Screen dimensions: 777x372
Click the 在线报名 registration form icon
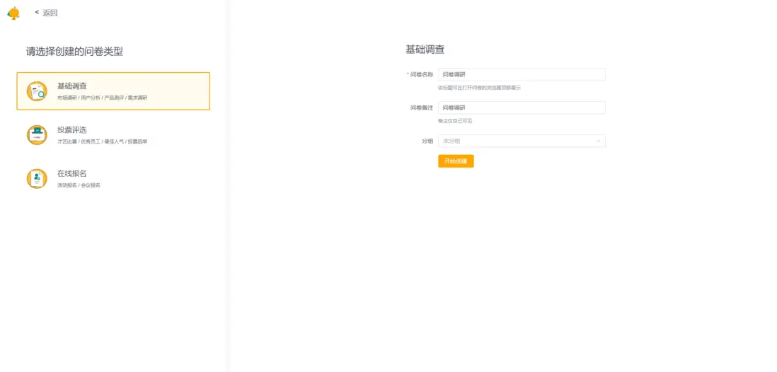point(37,178)
